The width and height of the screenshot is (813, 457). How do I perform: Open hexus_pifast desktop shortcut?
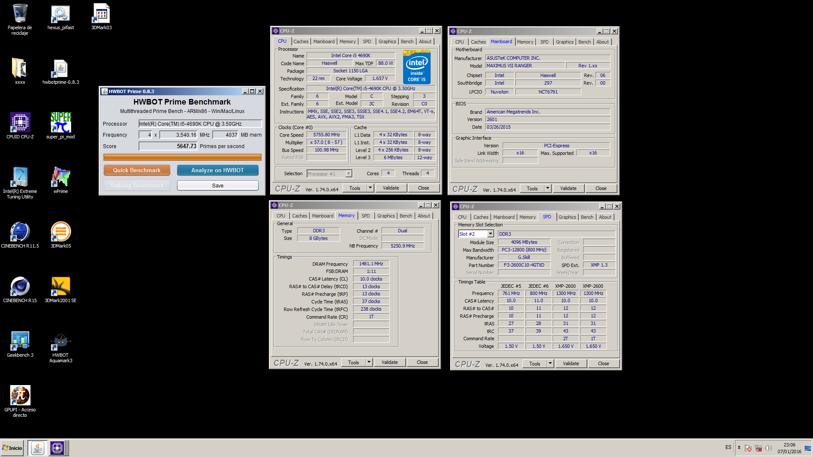[x=61, y=17]
